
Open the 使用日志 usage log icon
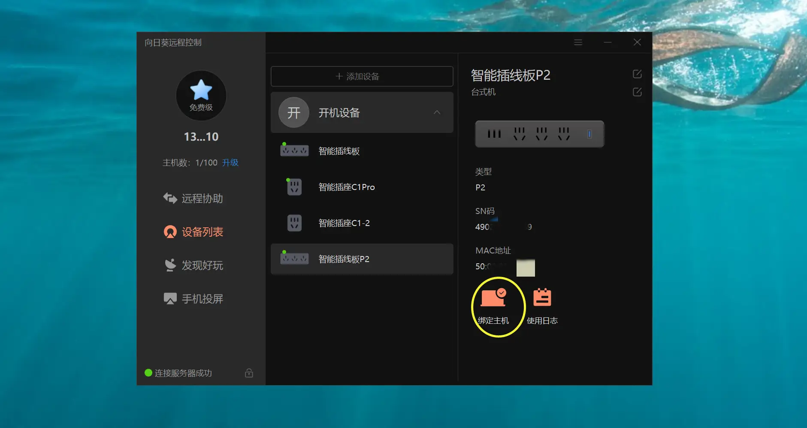coord(542,297)
